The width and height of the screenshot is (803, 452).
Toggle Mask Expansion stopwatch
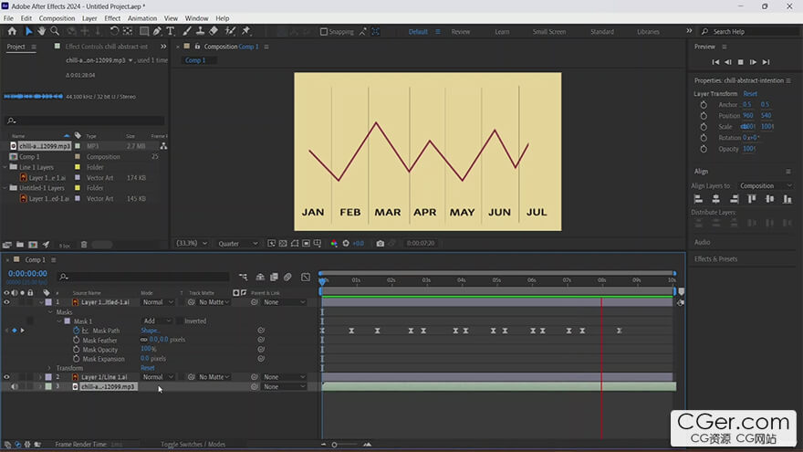[77, 359]
